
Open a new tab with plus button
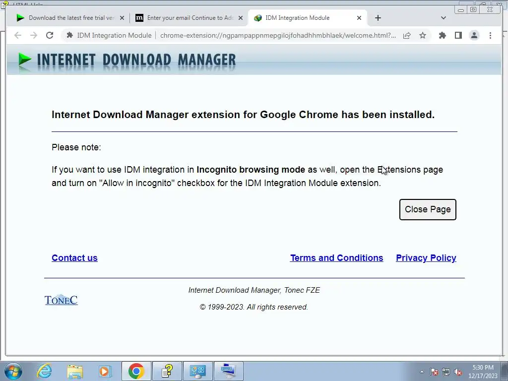[378, 18]
